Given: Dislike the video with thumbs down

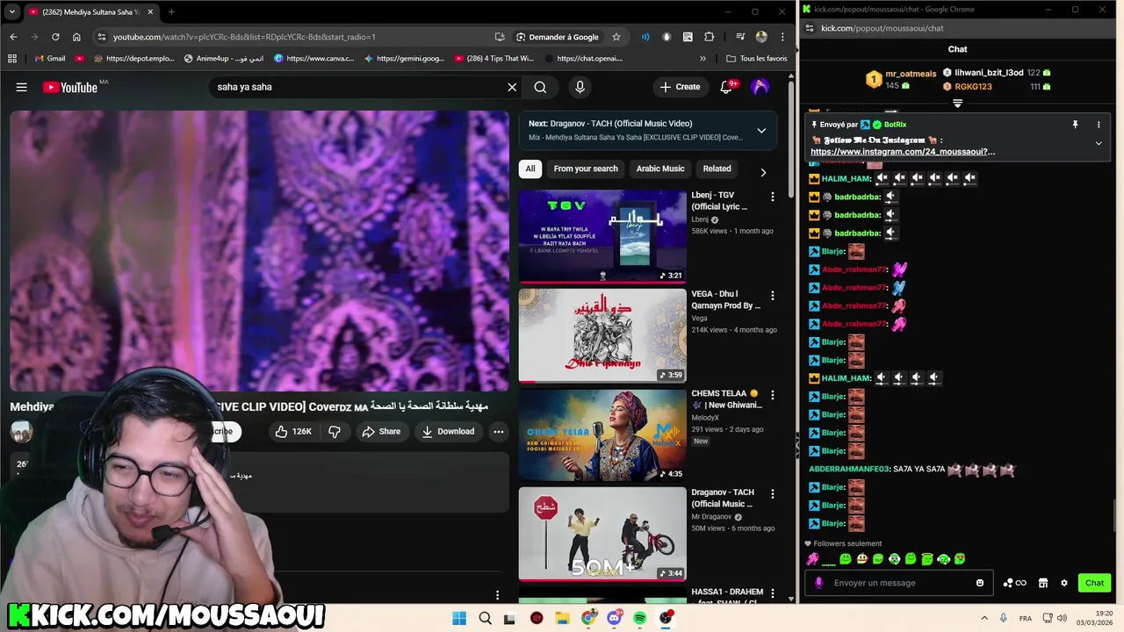Looking at the screenshot, I should 334,431.
